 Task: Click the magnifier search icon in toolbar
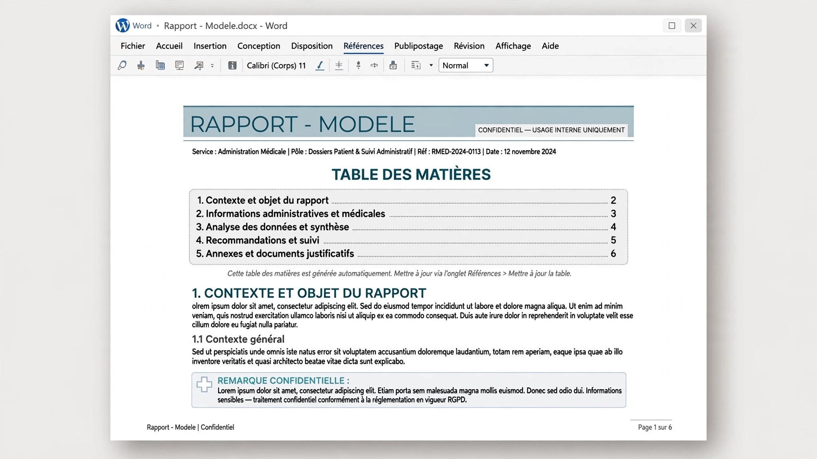122,65
